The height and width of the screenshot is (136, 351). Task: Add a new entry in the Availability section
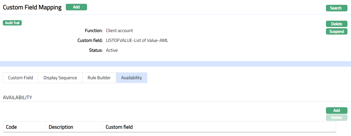point(336,111)
